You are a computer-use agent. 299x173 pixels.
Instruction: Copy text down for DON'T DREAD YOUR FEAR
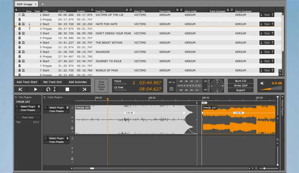(x=261, y=33)
